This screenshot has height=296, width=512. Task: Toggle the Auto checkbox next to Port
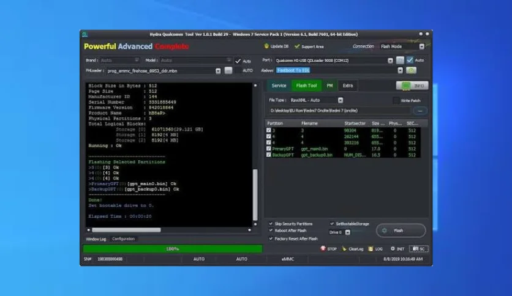click(410, 60)
